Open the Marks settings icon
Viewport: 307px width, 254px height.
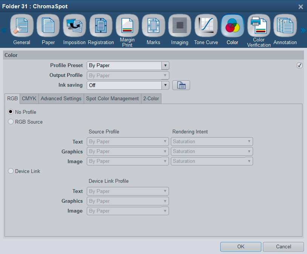click(153, 26)
